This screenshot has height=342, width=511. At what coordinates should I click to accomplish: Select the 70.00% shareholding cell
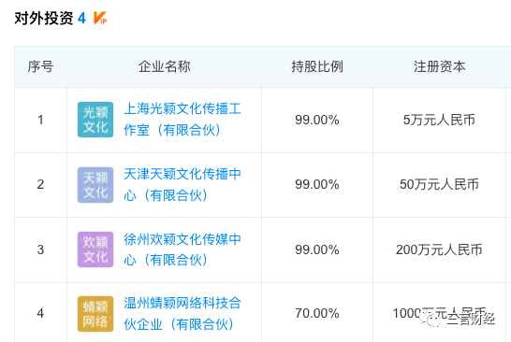[317, 313]
